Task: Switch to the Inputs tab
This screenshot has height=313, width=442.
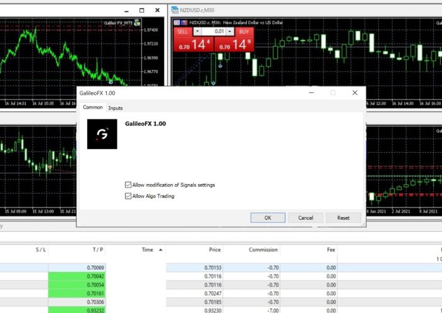Action: point(116,108)
